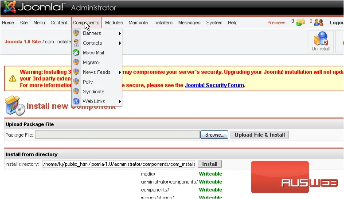Expand the Contacts submenu arrow
Screen dimensions: 344x199
(120, 43)
